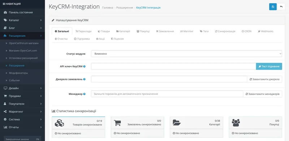Click the pencil icon beside Налаштування KeyCRM

pyautogui.click(x=53, y=20)
